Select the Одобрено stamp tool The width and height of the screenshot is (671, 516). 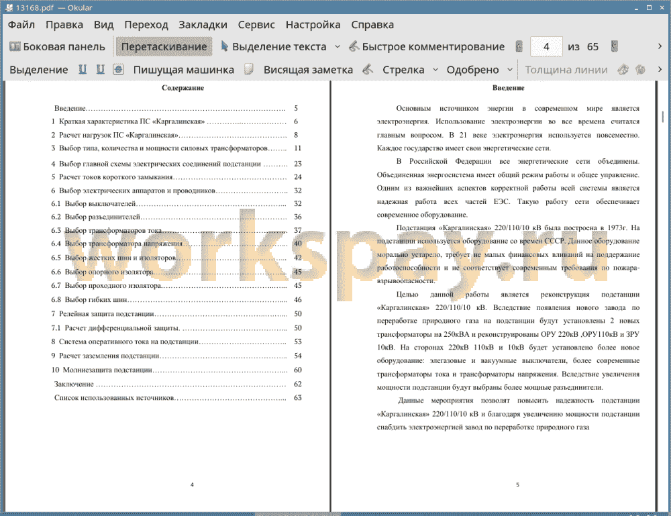tap(472, 70)
